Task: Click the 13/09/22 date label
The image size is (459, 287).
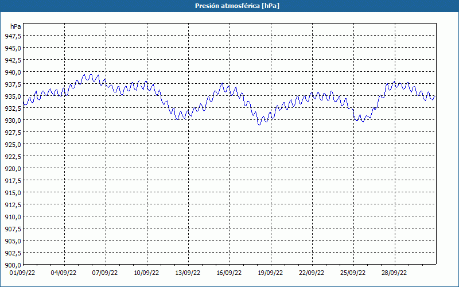Action: tap(188, 273)
